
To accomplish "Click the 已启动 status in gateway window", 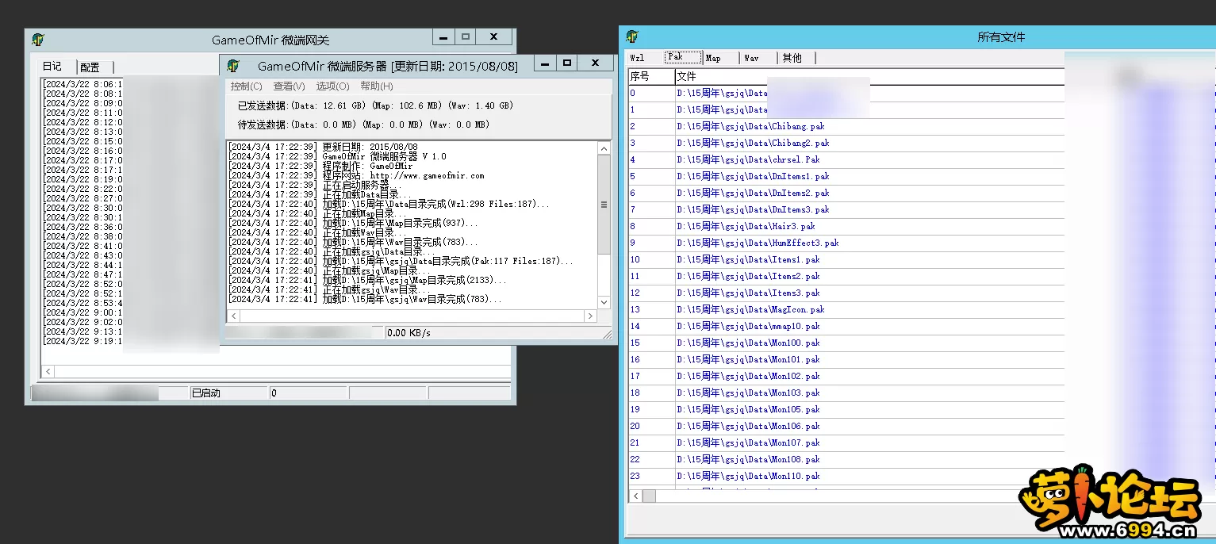I will click(x=206, y=393).
